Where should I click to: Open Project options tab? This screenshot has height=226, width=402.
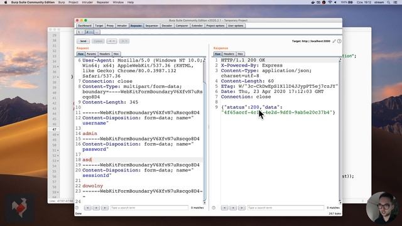tap(215, 26)
